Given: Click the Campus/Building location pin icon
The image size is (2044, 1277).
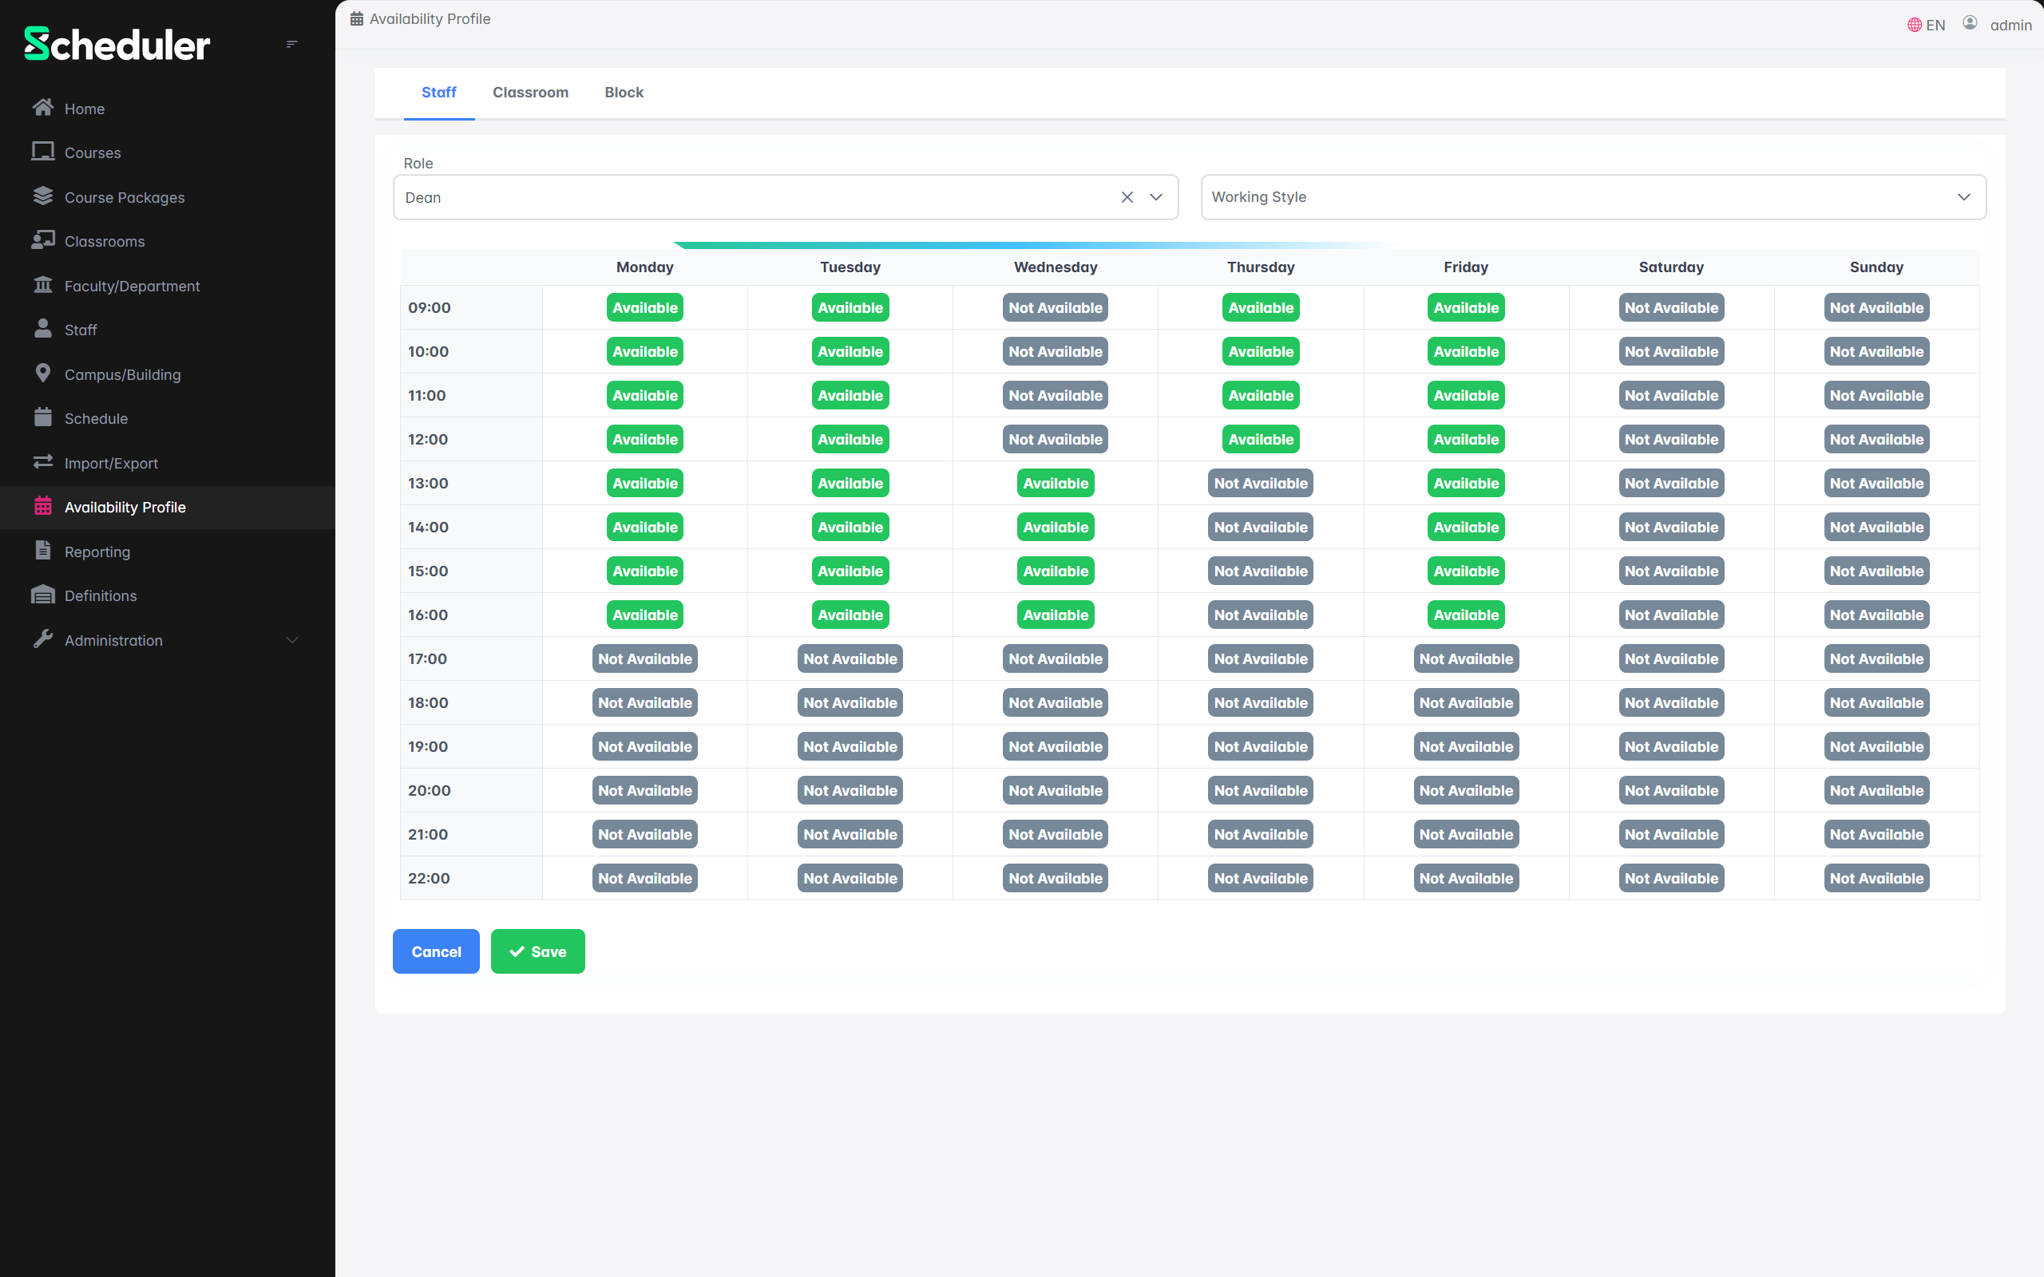Looking at the screenshot, I should click(x=42, y=374).
